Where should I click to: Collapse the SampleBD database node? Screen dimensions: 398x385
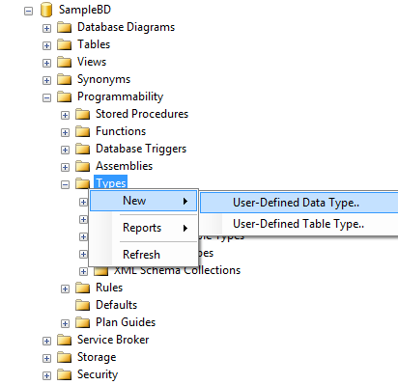[28, 12]
